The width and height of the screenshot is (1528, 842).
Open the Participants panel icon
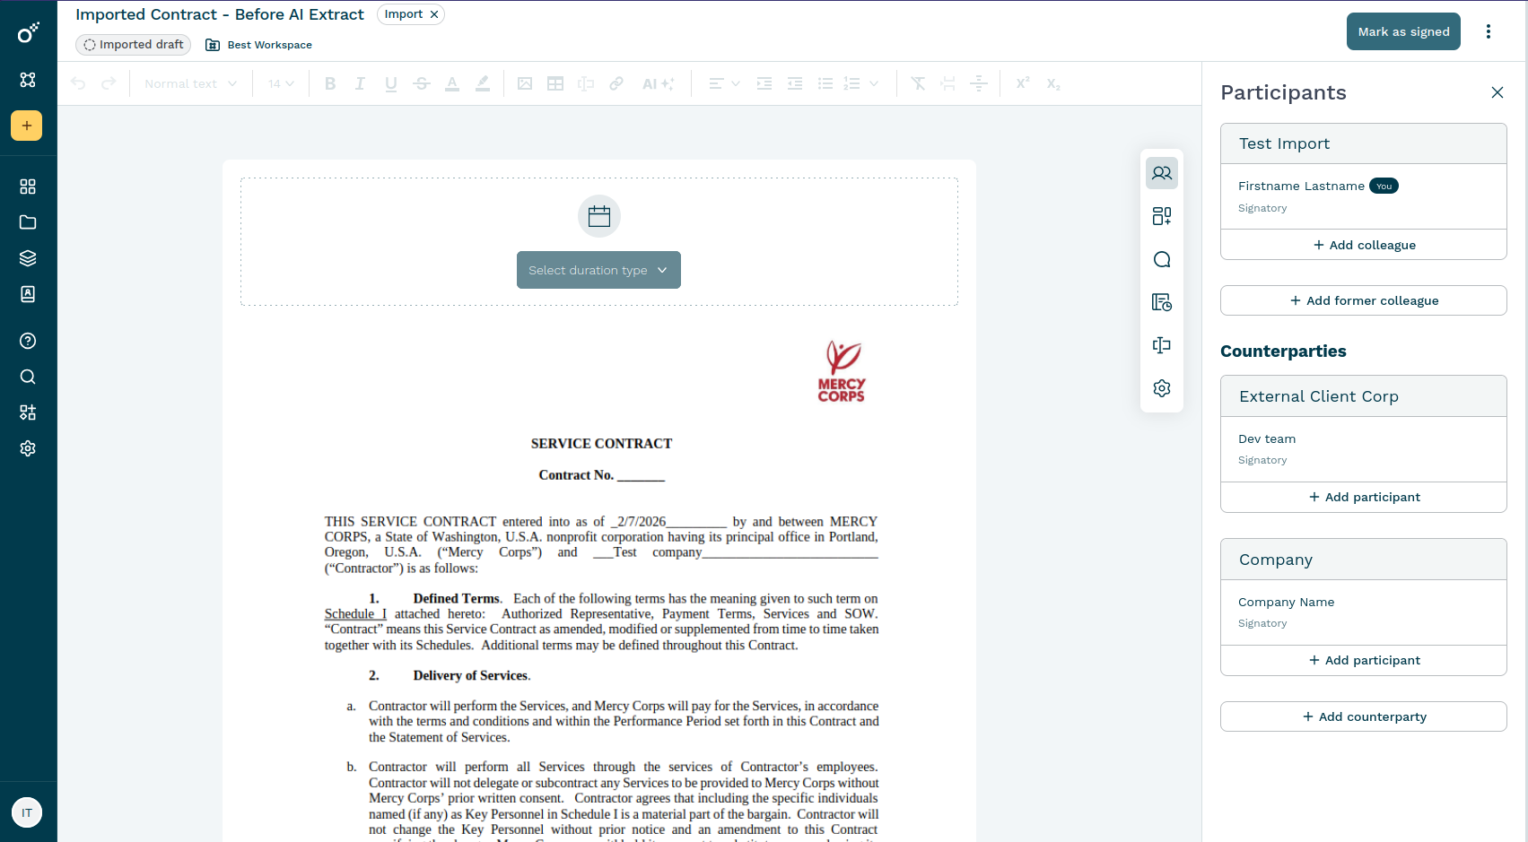point(1162,173)
